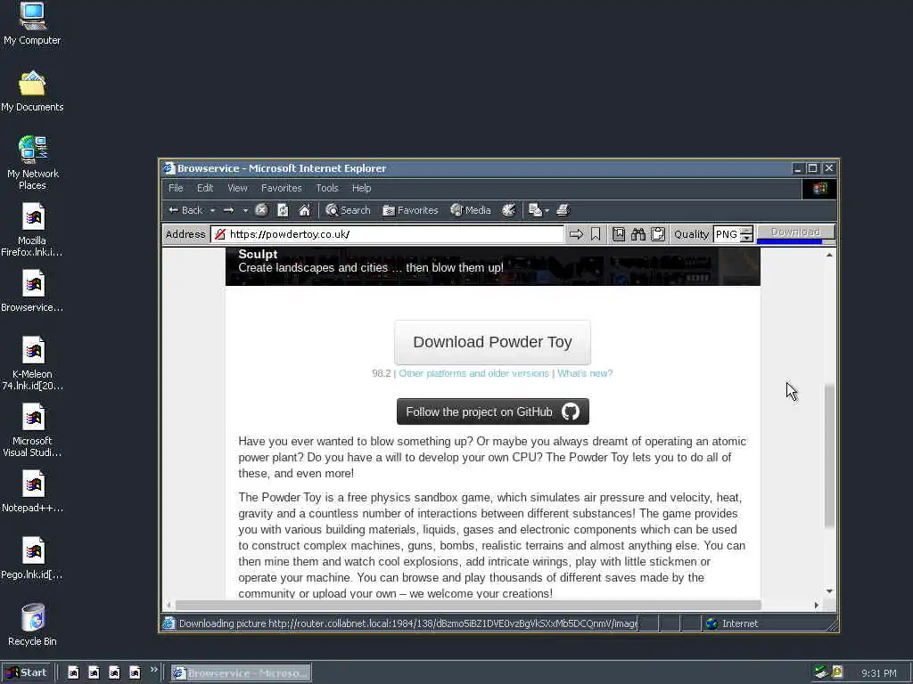Viewport: 913px width, 684px height.
Task: Print the page with the Print icon
Action: point(563,210)
